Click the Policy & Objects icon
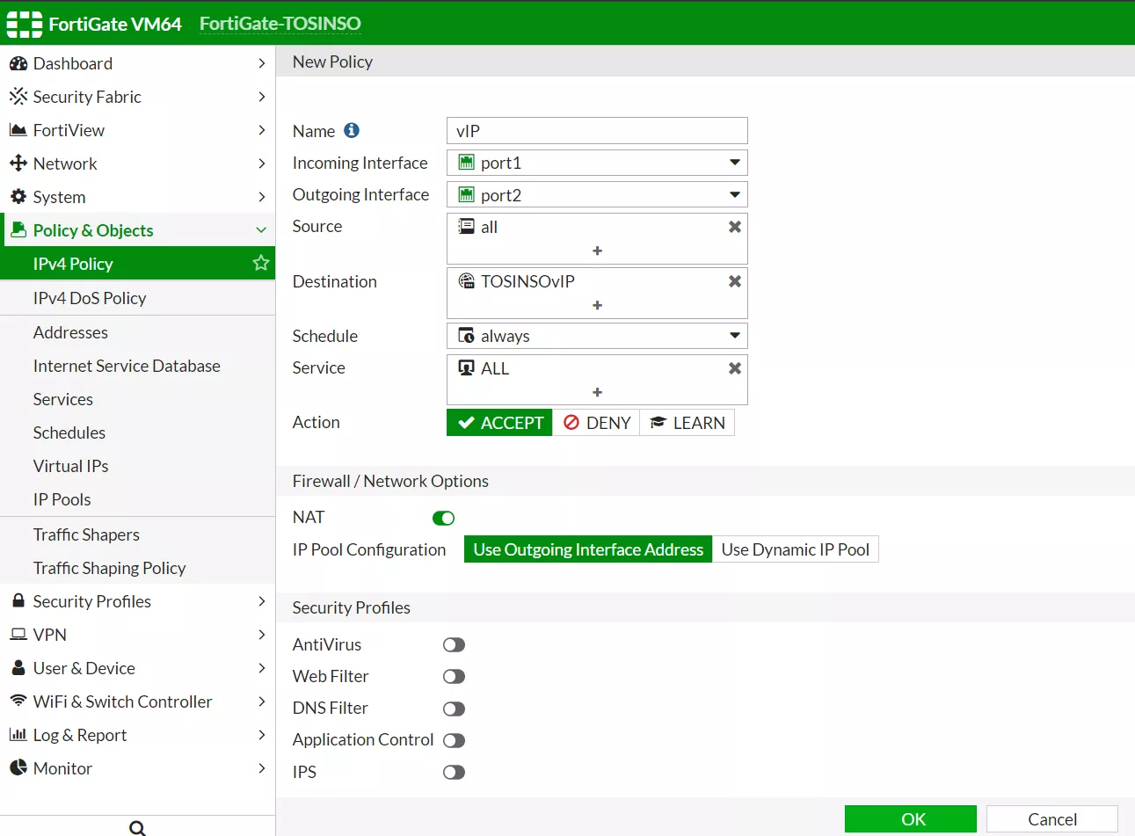The image size is (1135, 836). click(x=18, y=230)
